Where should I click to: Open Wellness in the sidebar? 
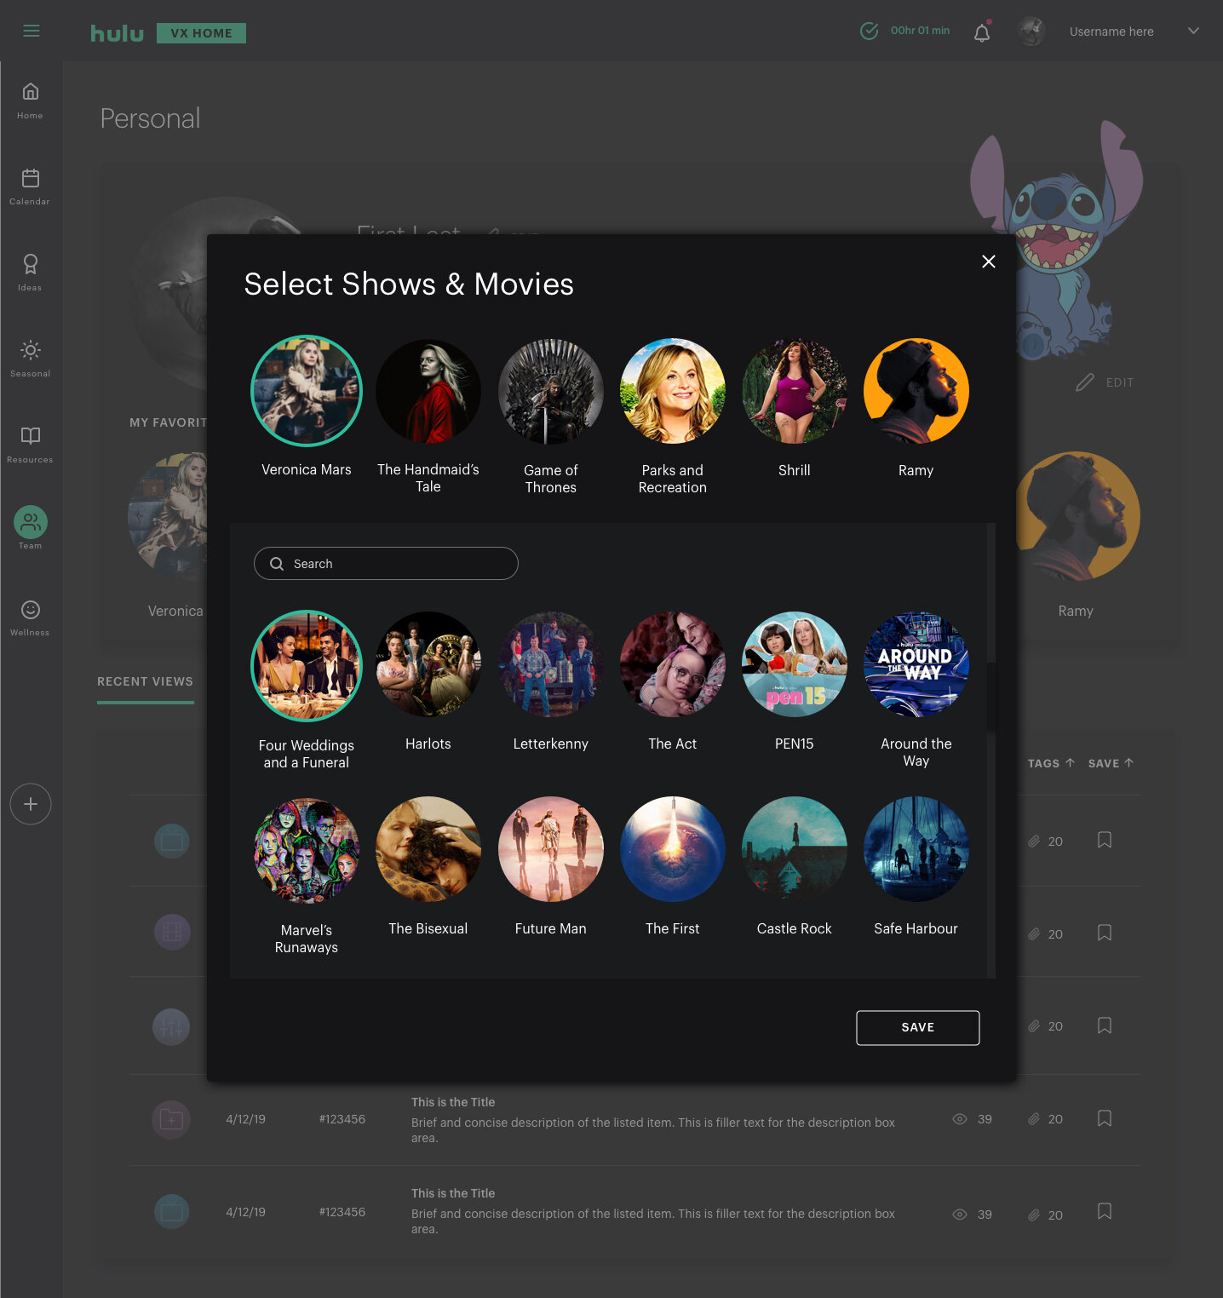click(30, 617)
